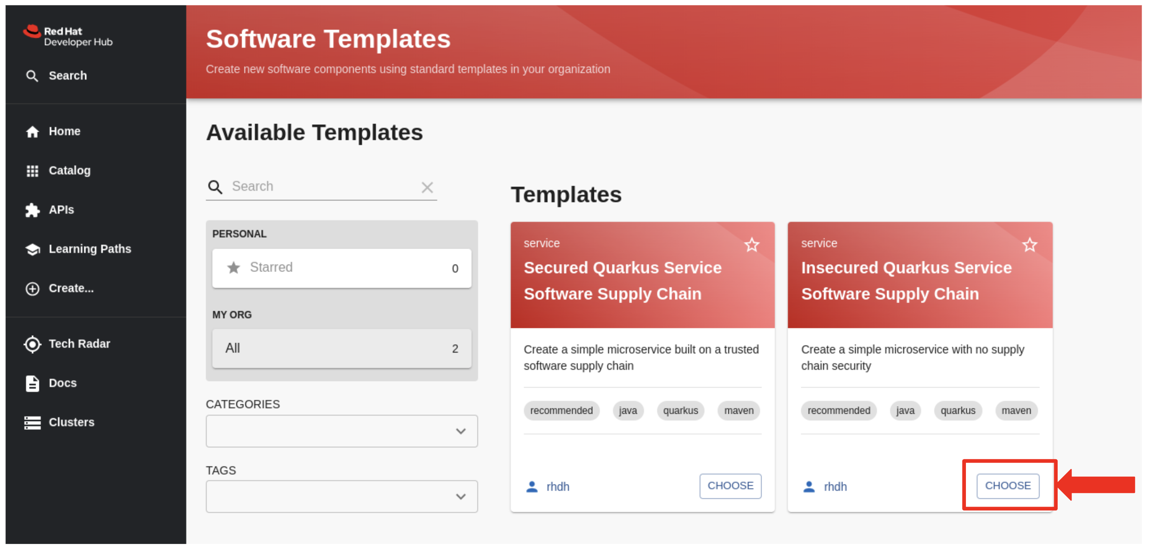Select the All filter under My Org
Screen dimensions: 1149x554
point(342,348)
